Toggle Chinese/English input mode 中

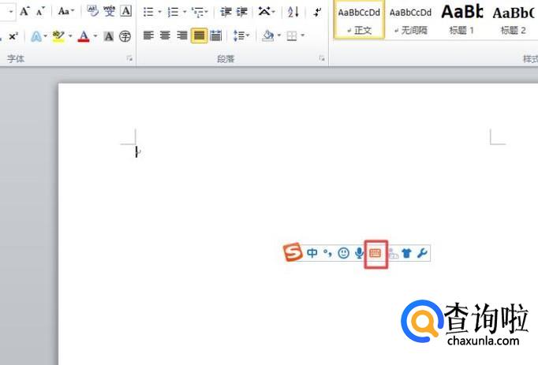click(x=312, y=253)
